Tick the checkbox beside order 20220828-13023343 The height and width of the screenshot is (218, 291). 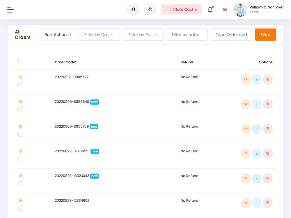point(21,183)
